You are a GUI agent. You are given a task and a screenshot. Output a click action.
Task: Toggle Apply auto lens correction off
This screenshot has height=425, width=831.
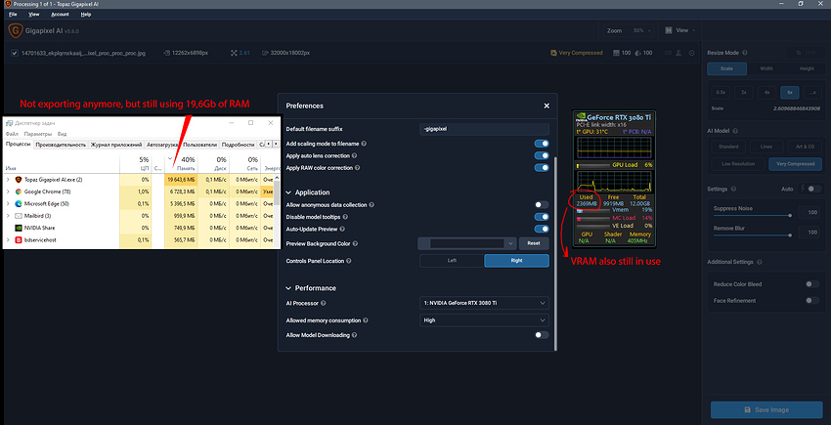coord(542,155)
